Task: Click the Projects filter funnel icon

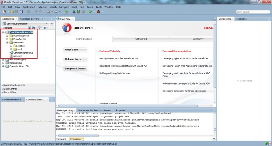Action: 39,28
